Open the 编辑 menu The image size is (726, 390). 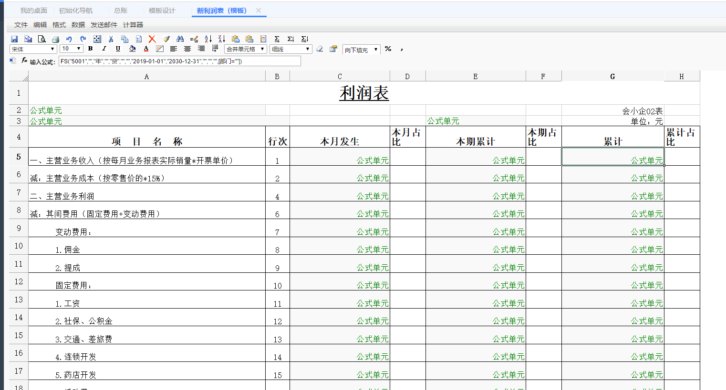(40, 25)
